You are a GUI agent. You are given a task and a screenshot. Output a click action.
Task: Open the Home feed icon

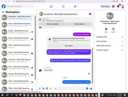coord(51,6)
